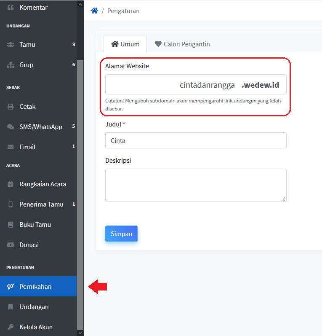Viewport: 322px width, 336px height.
Task: Open the Grup menu item
Action: pyautogui.click(x=38, y=65)
